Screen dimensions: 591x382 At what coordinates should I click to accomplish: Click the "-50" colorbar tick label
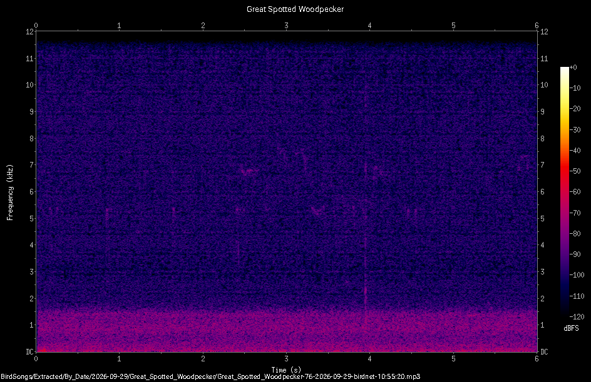pos(575,171)
